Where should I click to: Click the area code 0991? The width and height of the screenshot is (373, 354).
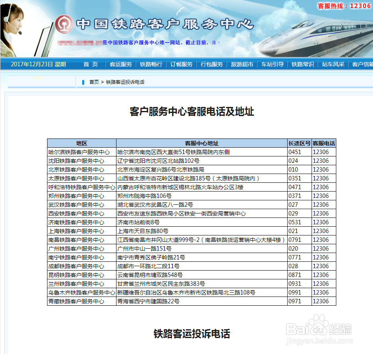coord(295,293)
